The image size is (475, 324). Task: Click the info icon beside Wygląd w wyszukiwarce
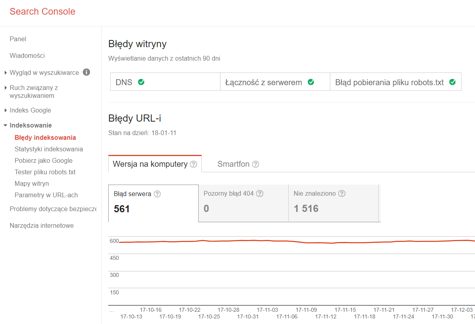pos(86,72)
